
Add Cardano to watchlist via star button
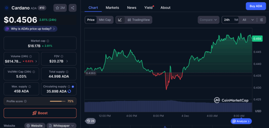tap(60, 8)
